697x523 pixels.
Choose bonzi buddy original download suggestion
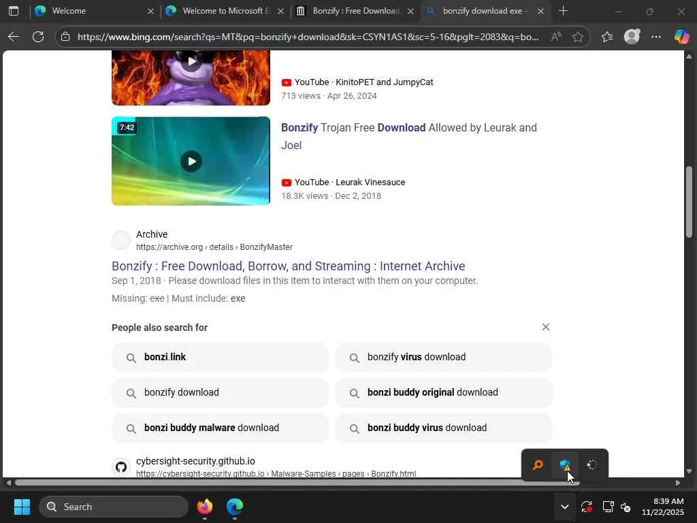coord(444,392)
